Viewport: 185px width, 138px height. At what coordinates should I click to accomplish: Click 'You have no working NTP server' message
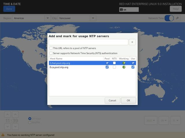tap(31, 135)
